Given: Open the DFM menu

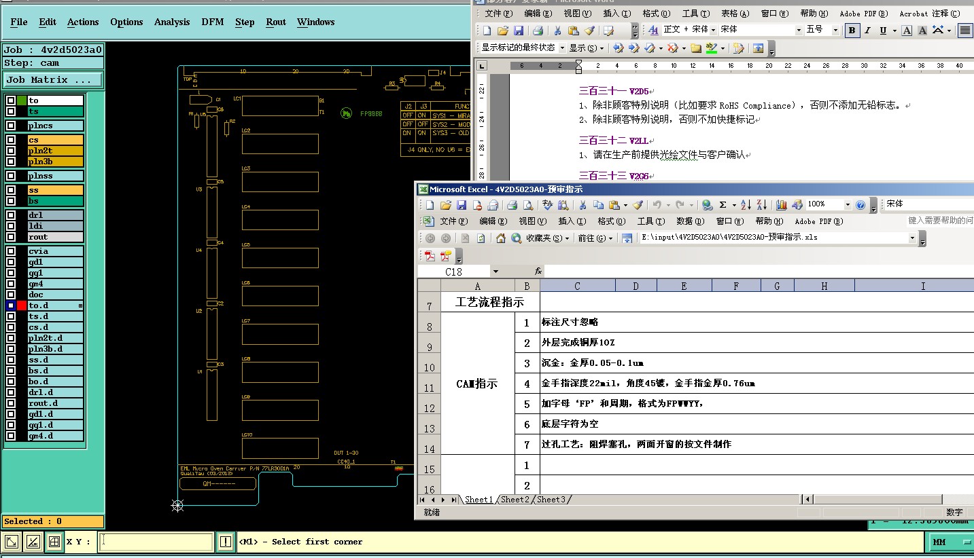Looking at the screenshot, I should click(212, 22).
